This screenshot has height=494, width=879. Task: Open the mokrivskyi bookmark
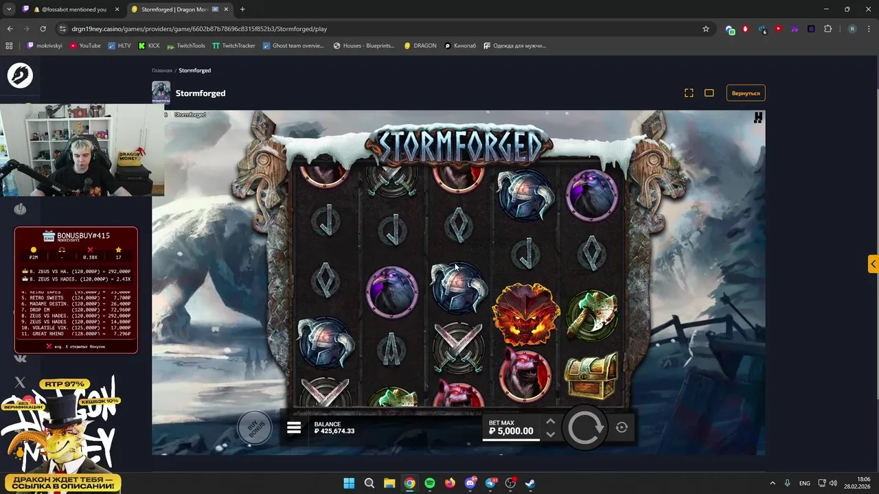[x=45, y=46]
